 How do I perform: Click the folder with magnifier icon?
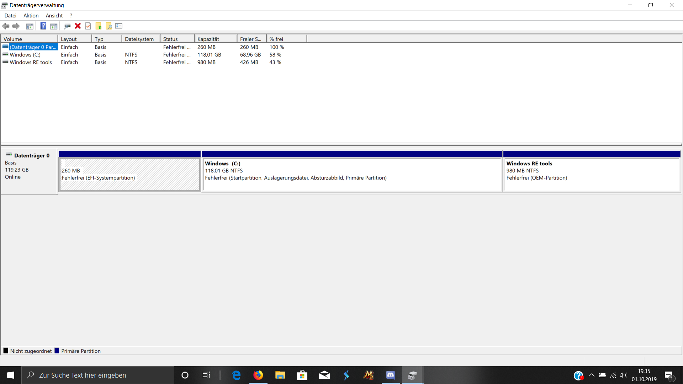click(x=109, y=26)
